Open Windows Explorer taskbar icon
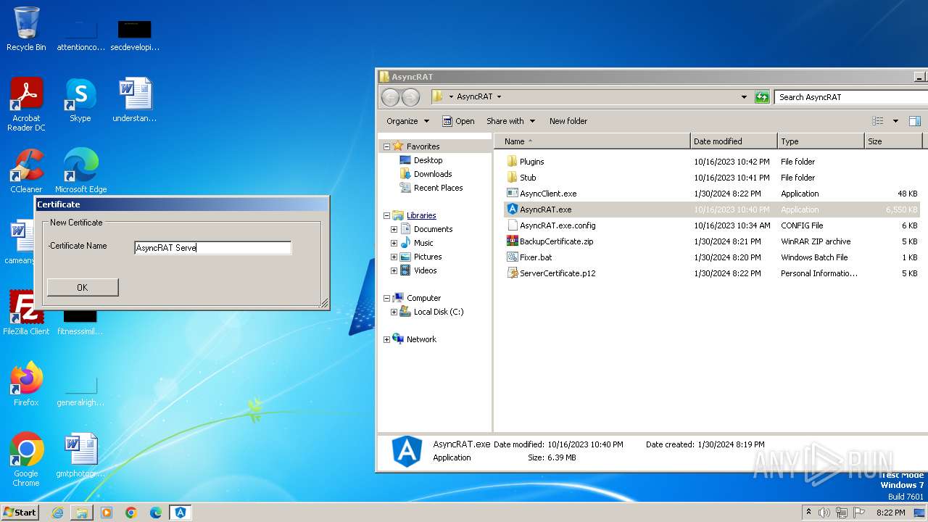 coord(82,513)
